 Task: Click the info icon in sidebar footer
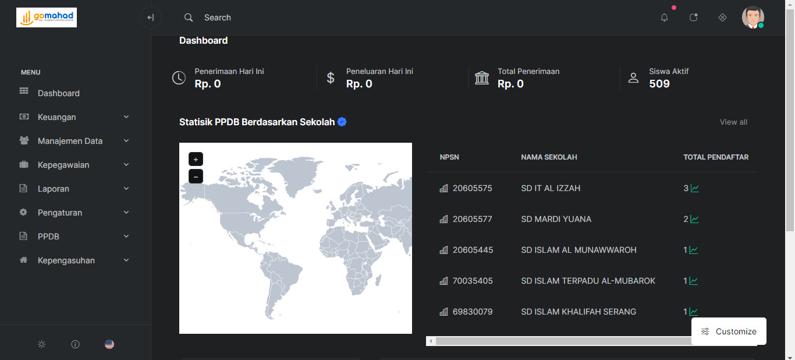click(x=75, y=344)
